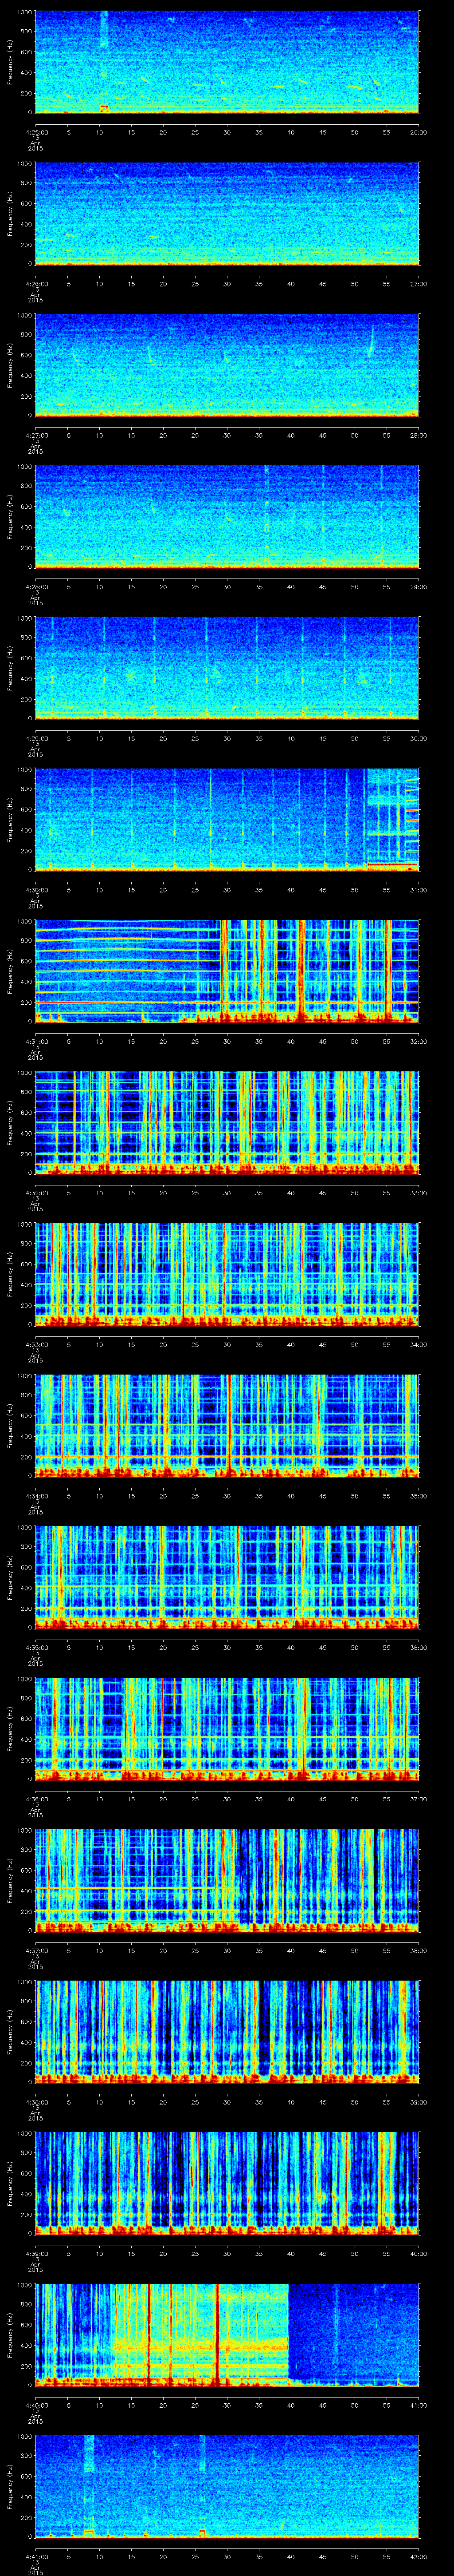Choose the spectrogram panel beginning 4:35:00
Screen dimensions: 454x2576
(227, 1577)
